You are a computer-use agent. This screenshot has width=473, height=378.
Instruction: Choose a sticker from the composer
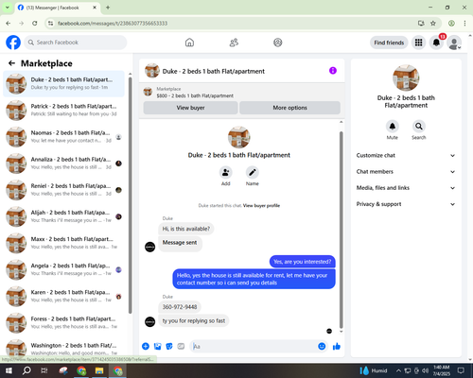pyautogui.click(x=169, y=347)
